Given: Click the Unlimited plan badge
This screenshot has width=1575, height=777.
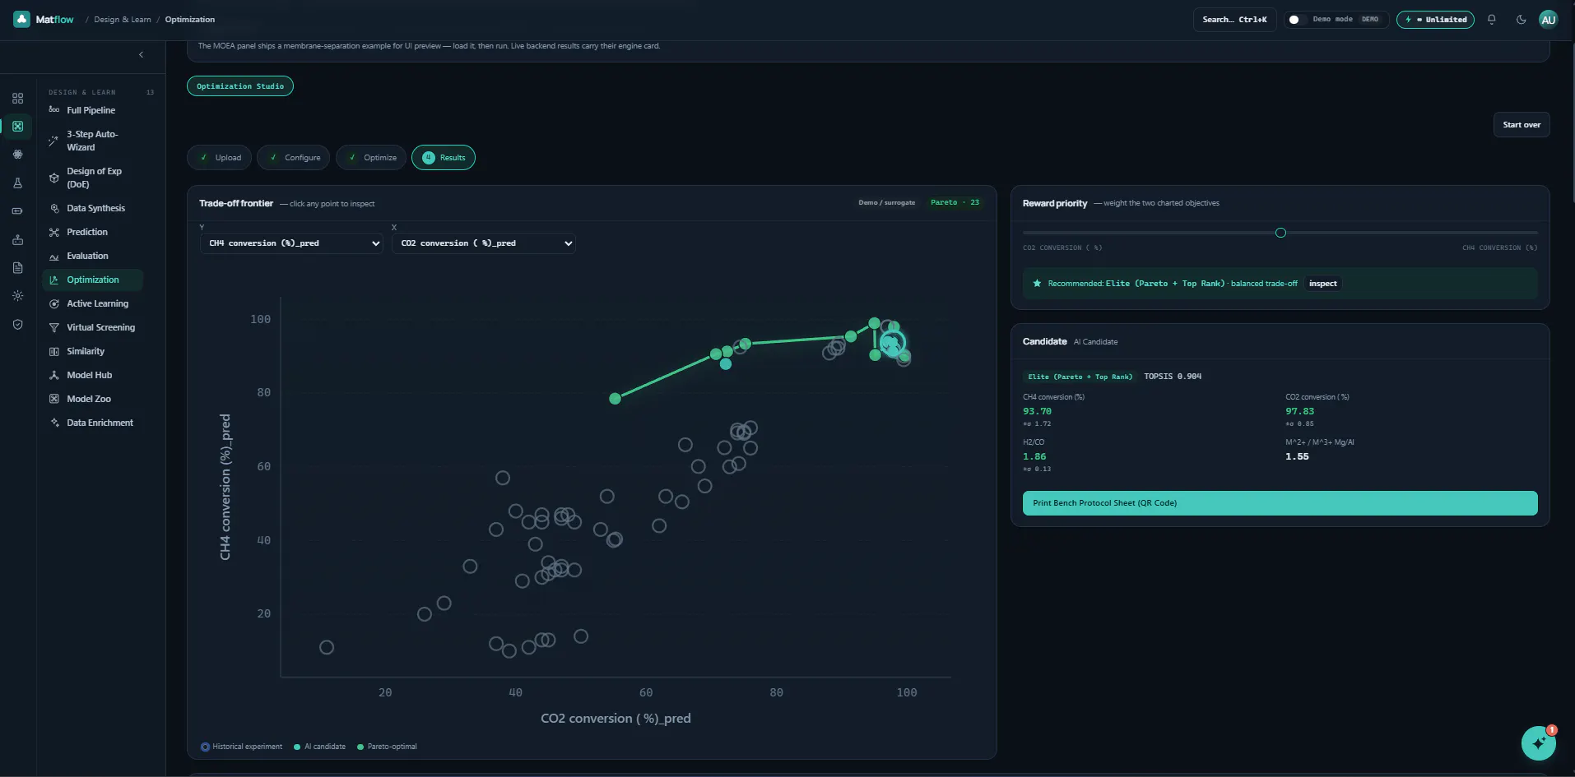Looking at the screenshot, I should pos(1435,20).
